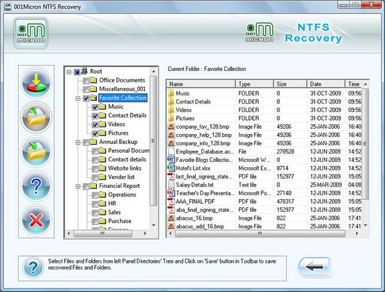
Task: Click the Contact Details folder icon in file list
Action: pyautogui.click(x=171, y=102)
